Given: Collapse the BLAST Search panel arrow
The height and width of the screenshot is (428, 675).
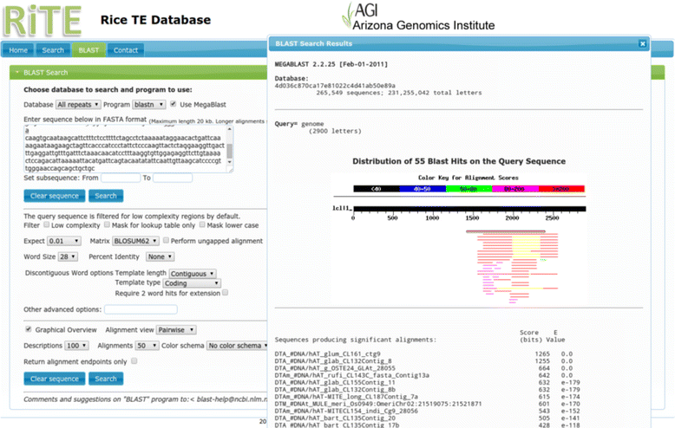Looking at the screenshot, I should pos(16,73).
